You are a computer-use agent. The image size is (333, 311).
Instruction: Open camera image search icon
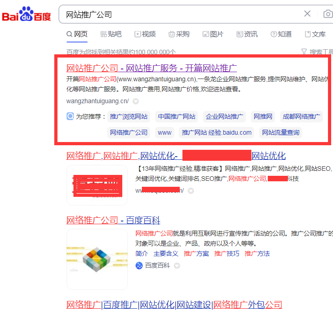(x=328, y=14)
